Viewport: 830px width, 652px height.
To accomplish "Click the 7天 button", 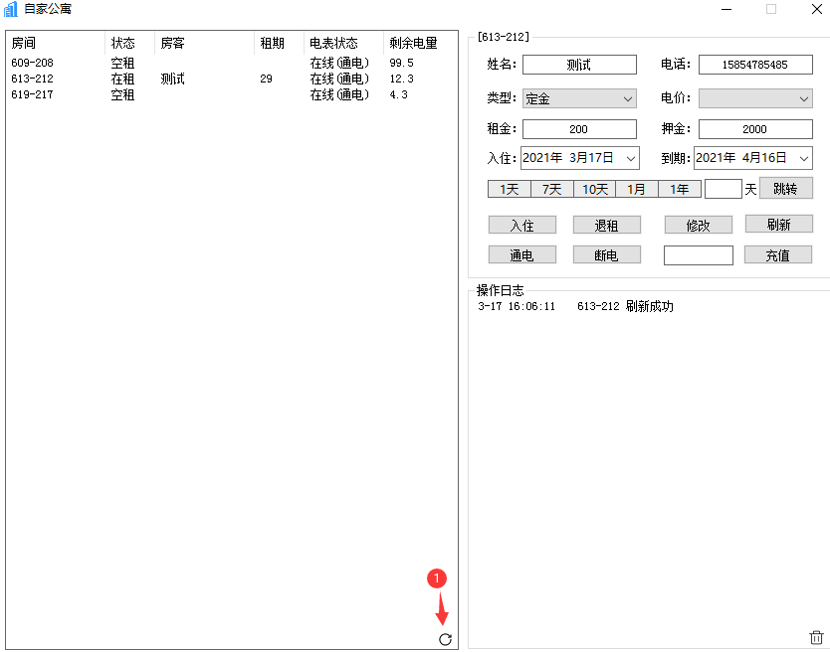I will (552, 189).
